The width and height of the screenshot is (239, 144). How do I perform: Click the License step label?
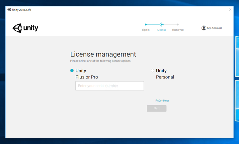(162, 30)
